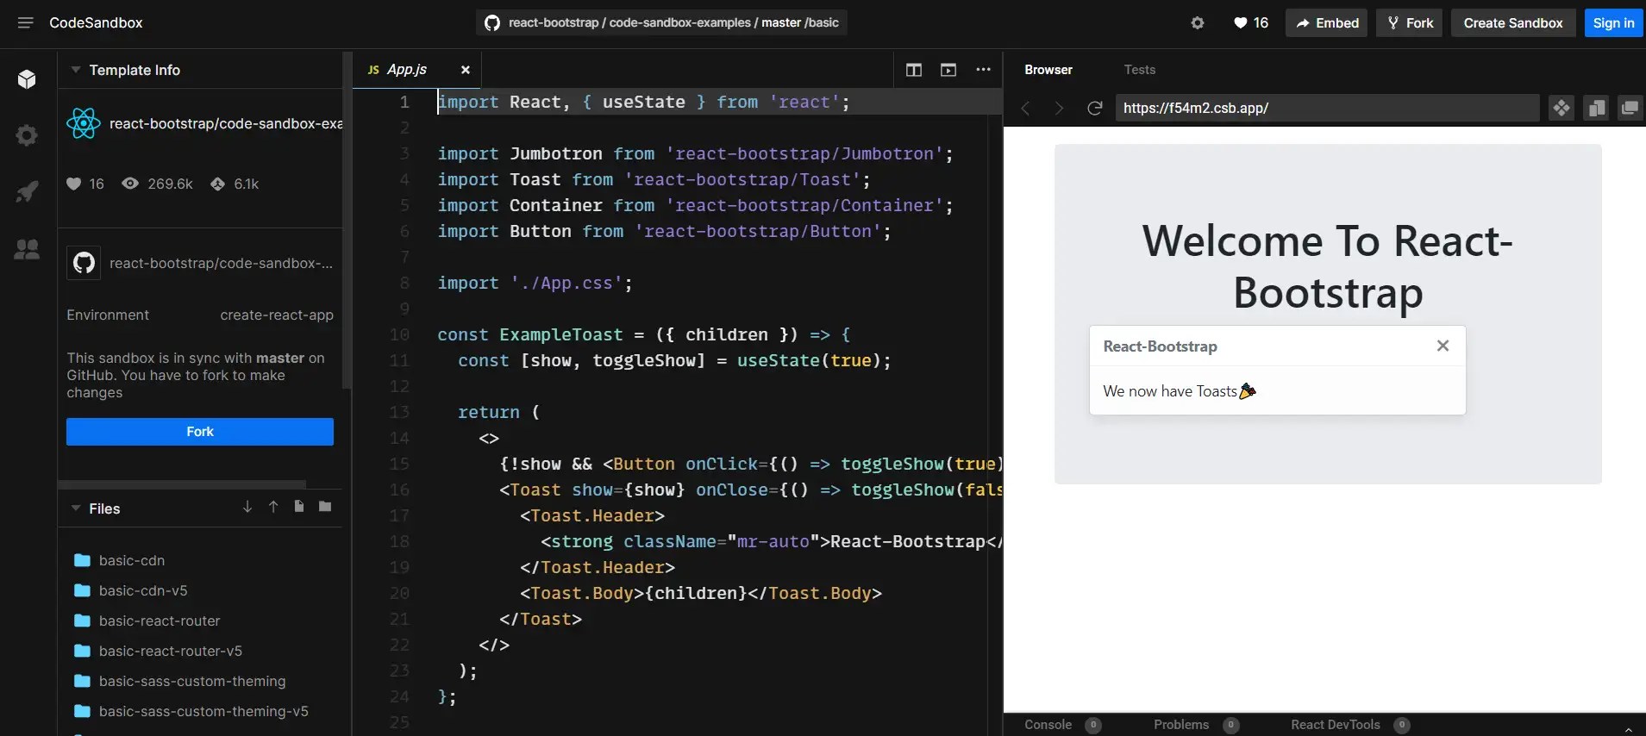The image size is (1646, 736).
Task: Click the React atom template icon
Action: click(84, 123)
